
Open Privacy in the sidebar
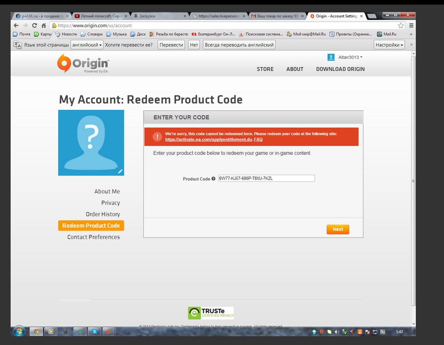pos(110,203)
